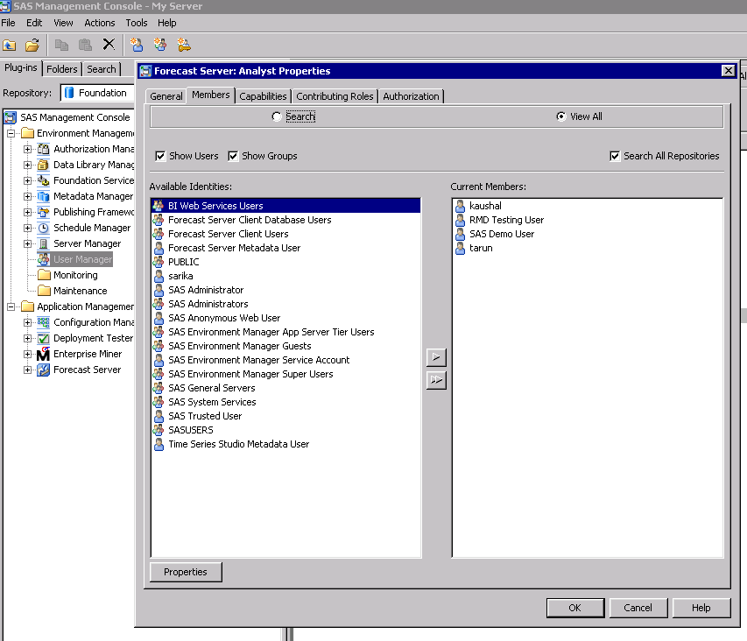Click the New Group toolbar icon
This screenshot has width=747, height=641.
coord(160,45)
